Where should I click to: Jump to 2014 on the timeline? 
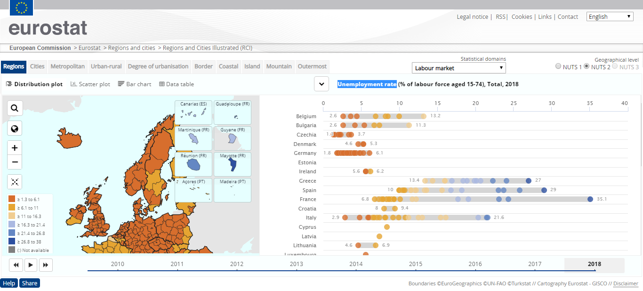coord(356,264)
